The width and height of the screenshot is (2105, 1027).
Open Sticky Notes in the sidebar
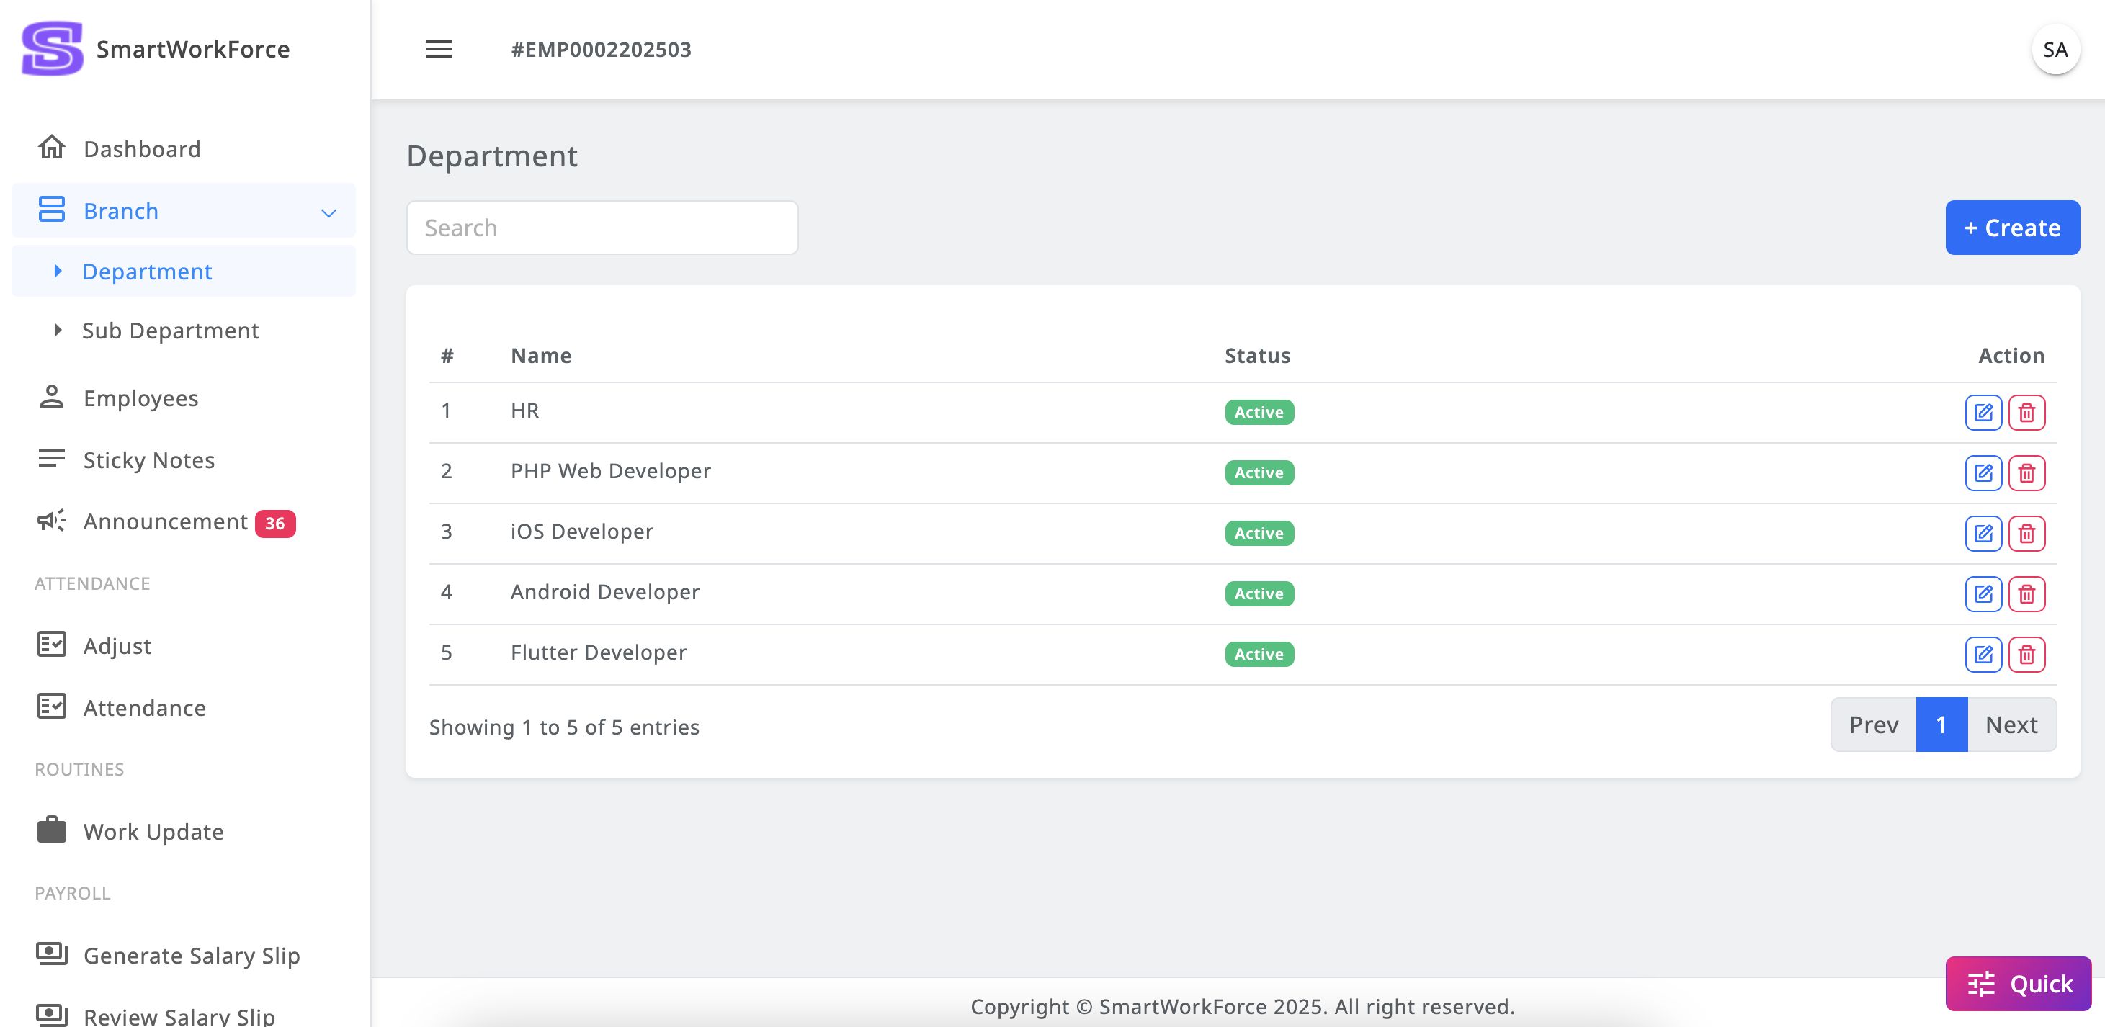coord(148,460)
